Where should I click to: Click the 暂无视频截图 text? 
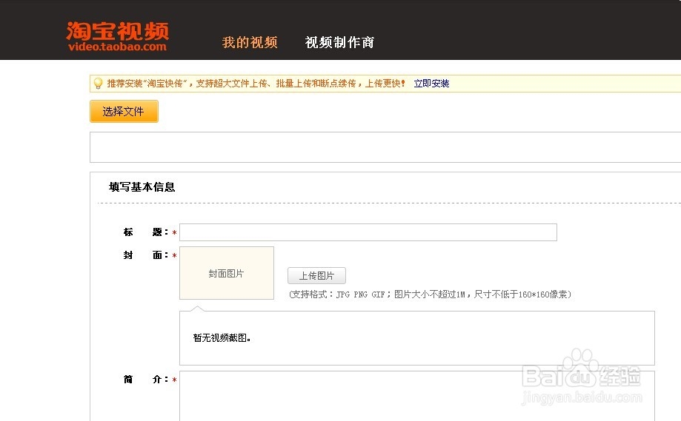222,337
